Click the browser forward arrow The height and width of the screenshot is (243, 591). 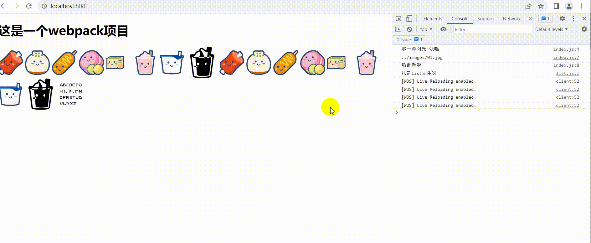(16, 6)
